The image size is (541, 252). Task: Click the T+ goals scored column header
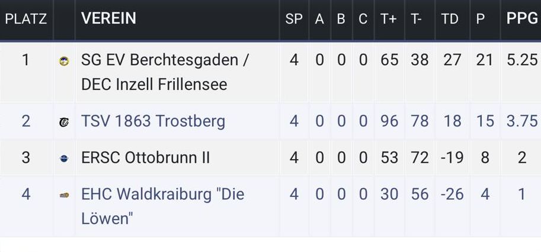(x=389, y=19)
